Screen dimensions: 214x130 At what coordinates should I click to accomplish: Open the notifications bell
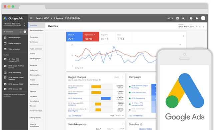197,18
